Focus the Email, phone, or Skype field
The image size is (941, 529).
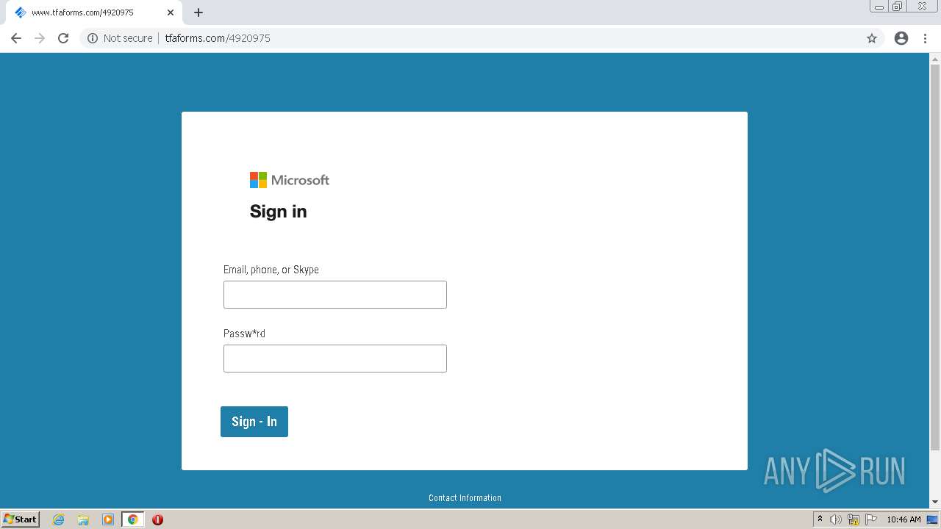click(x=335, y=295)
